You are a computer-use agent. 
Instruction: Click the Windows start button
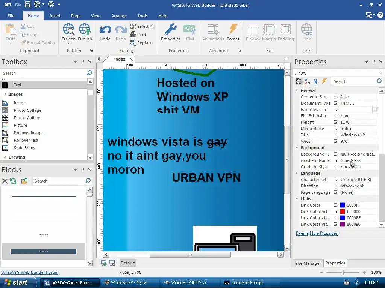coord(18,282)
